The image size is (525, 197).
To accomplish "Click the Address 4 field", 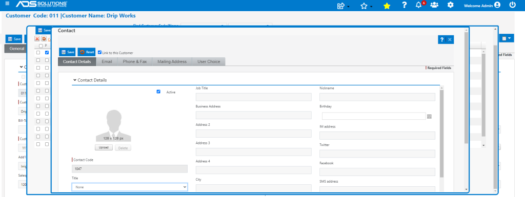I will click(253, 170).
